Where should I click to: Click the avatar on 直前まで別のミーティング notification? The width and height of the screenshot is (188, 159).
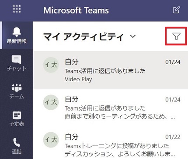click(x=51, y=102)
